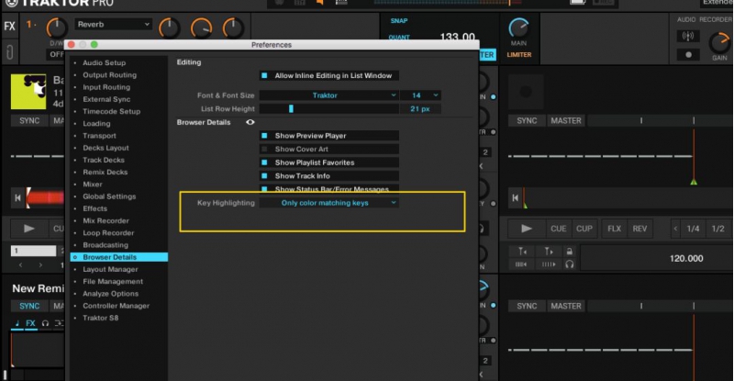Enable Show Cover Art checkbox
Screen dimensions: 734x381
point(264,150)
